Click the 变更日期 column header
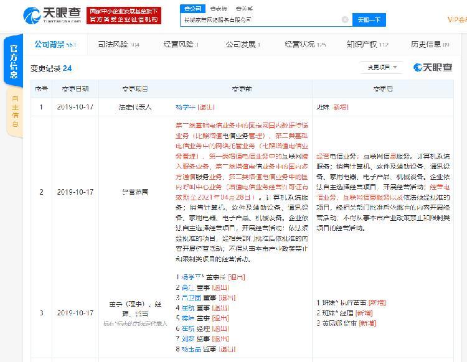 tap(75, 89)
